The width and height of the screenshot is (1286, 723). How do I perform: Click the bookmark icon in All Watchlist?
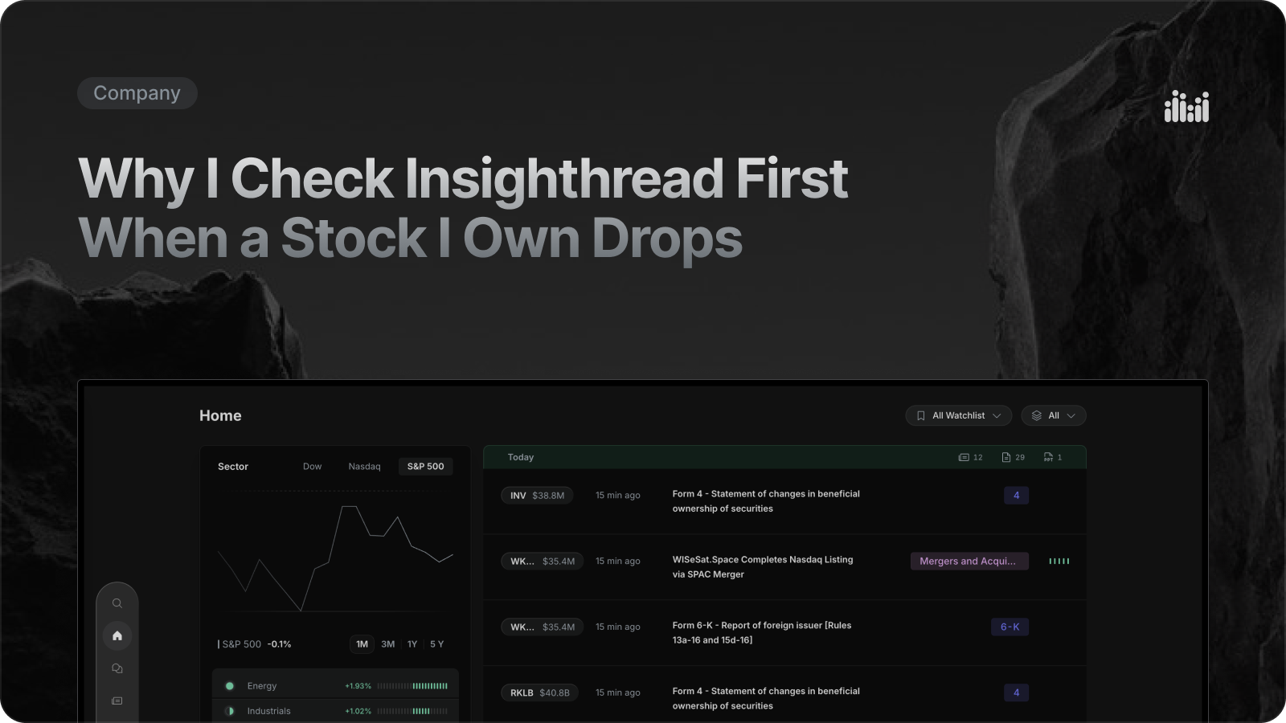tap(921, 415)
